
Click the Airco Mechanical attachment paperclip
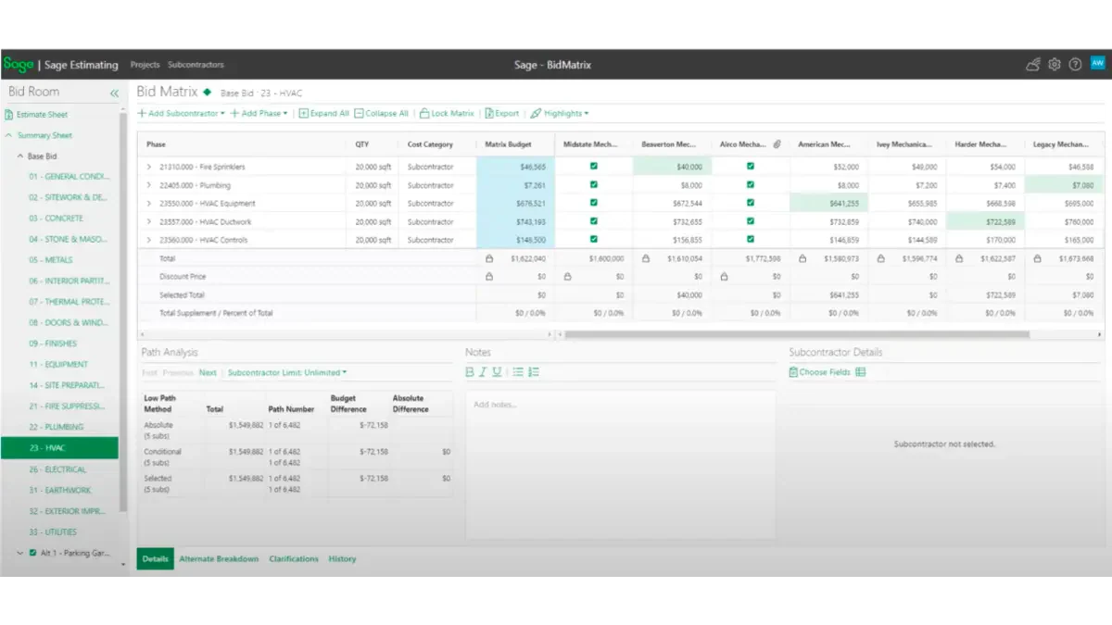[777, 144]
